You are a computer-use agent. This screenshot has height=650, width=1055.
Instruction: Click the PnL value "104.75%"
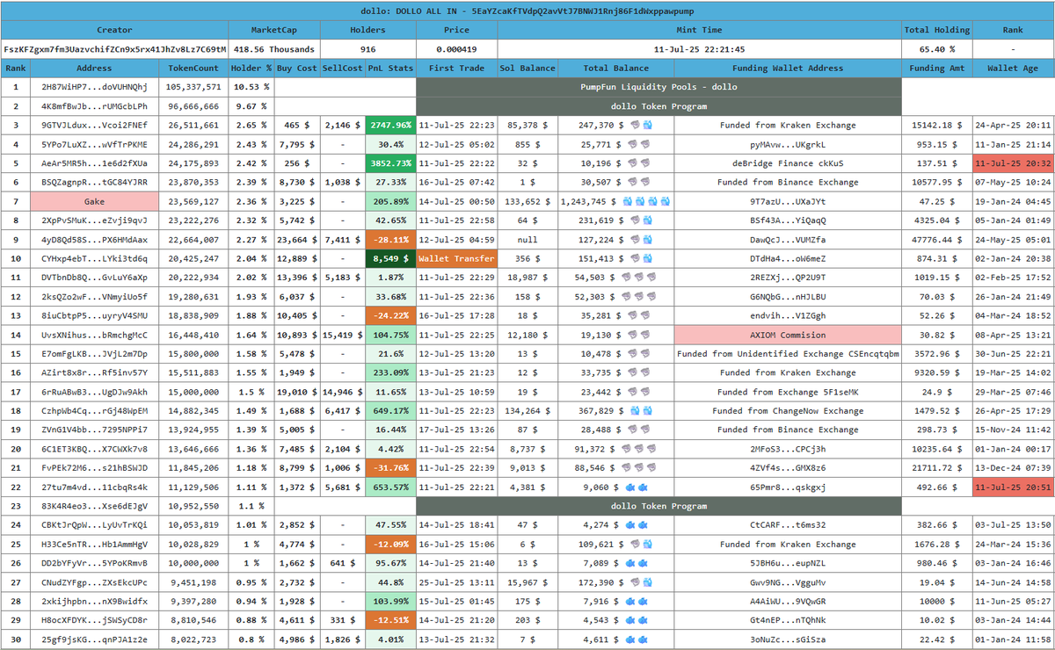click(x=390, y=335)
